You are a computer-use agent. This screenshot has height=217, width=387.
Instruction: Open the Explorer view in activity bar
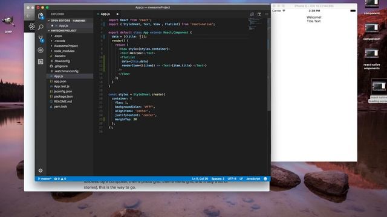point(41,16)
